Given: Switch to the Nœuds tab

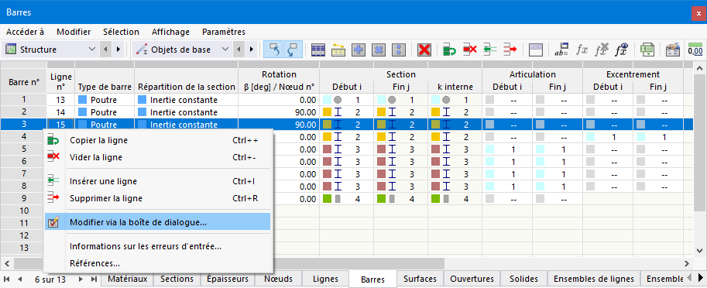Looking at the screenshot, I should pyautogui.click(x=278, y=279).
